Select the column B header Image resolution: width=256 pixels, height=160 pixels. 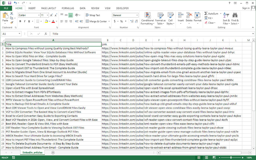[107, 40]
